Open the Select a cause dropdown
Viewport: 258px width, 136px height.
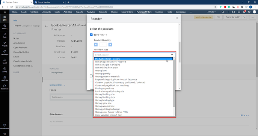click(x=134, y=55)
